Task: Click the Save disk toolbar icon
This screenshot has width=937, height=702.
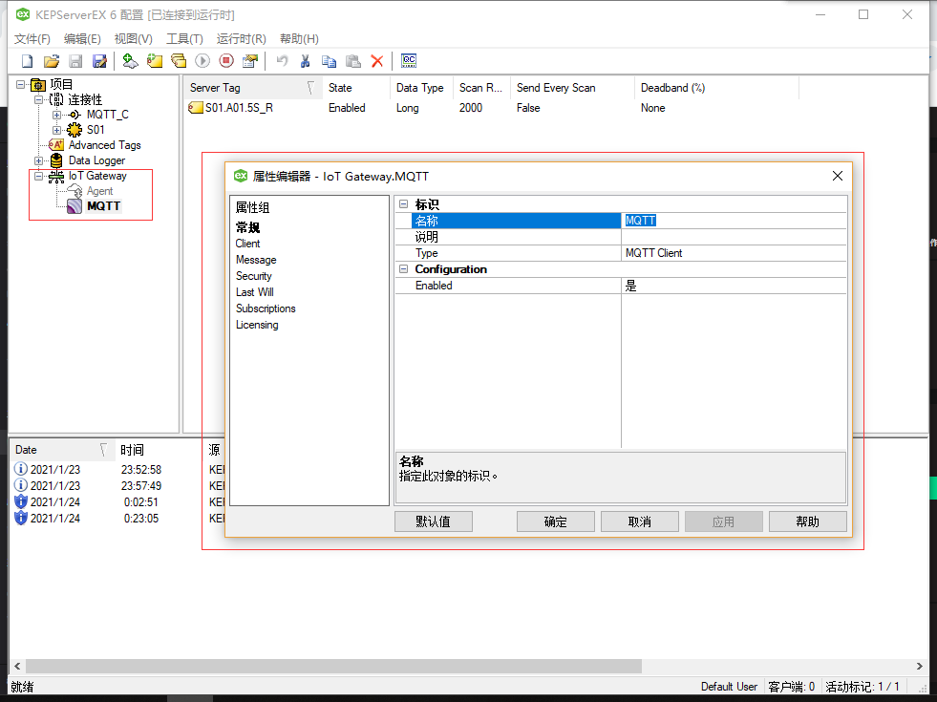Action: click(75, 61)
